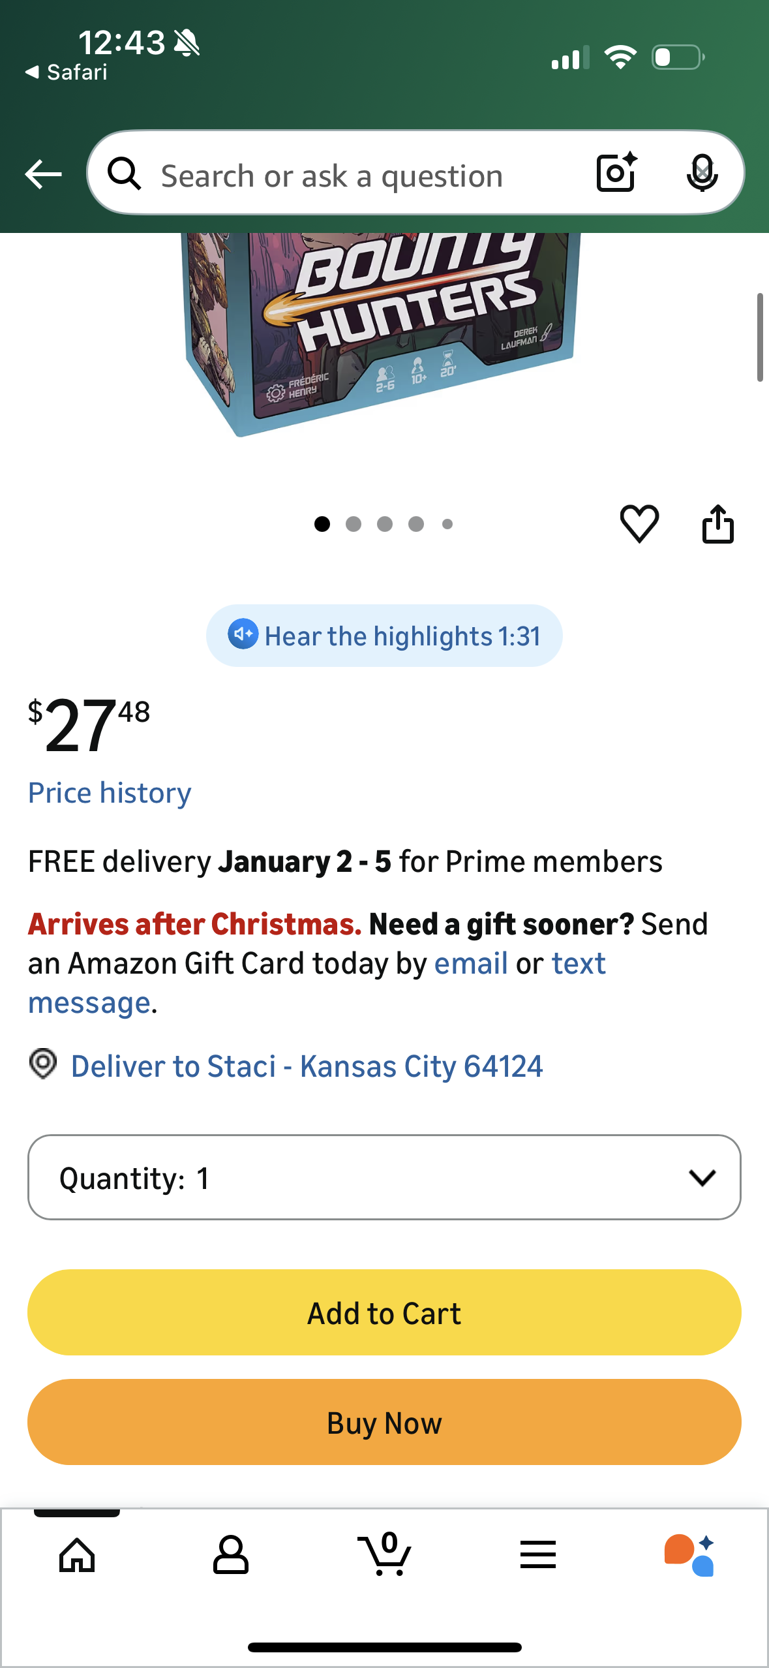The width and height of the screenshot is (769, 1668).
Task: Click chevron arrow on Quantity selector
Action: 702,1178
